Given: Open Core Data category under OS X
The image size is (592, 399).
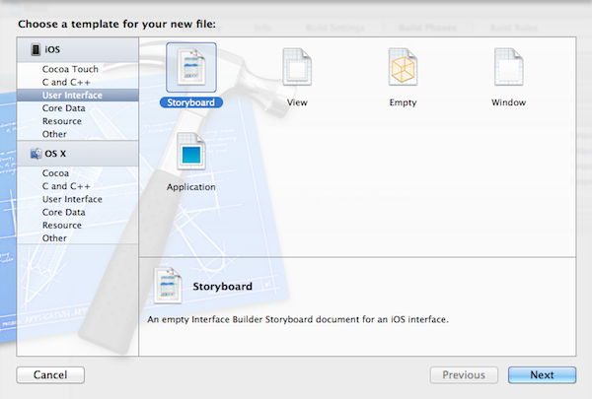Looking at the screenshot, I should click(78, 213).
